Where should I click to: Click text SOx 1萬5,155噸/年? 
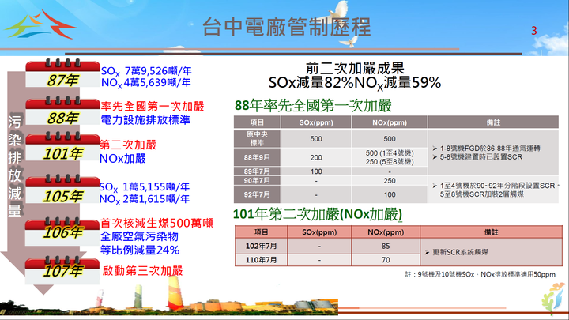tap(145, 187)
